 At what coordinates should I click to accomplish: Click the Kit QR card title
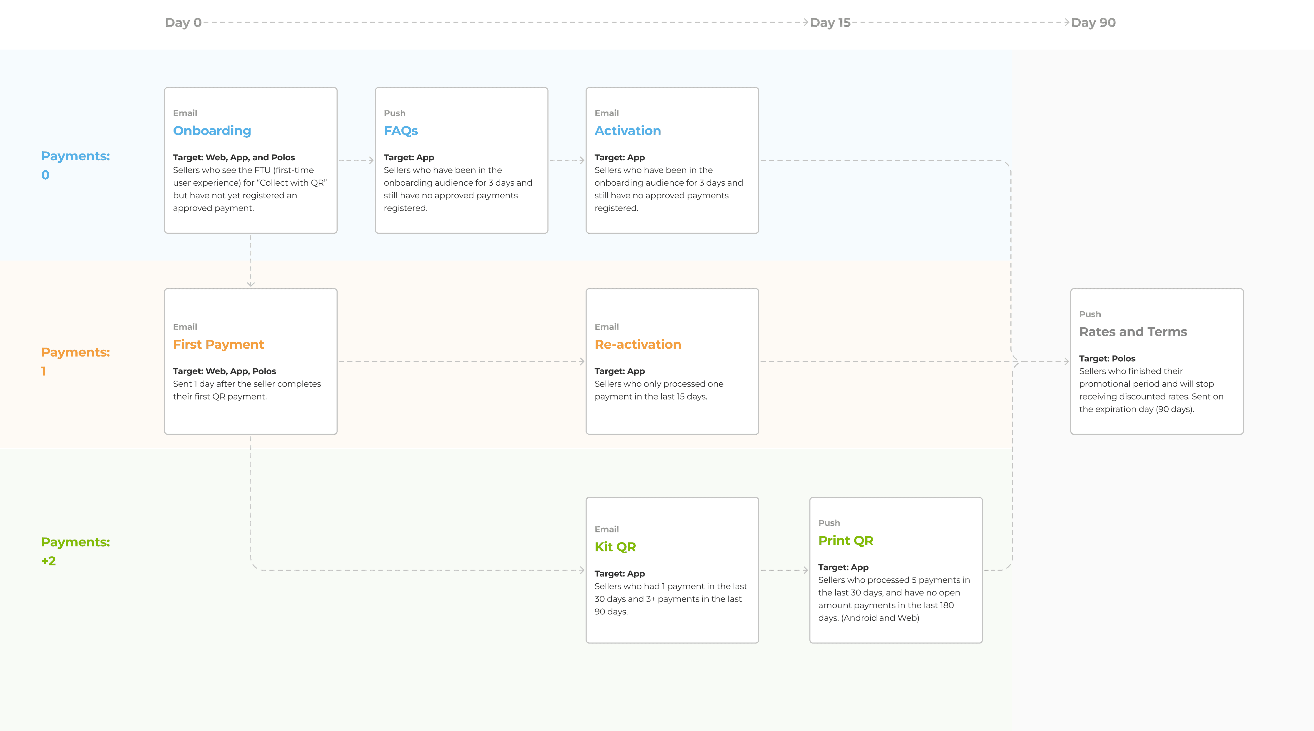click(615, 547)
